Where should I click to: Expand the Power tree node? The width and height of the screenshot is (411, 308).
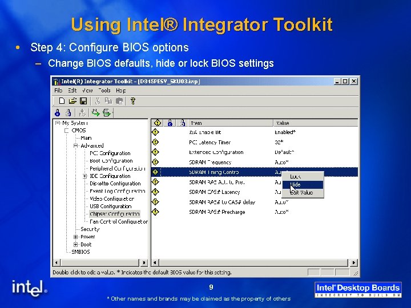coord(75,237)
